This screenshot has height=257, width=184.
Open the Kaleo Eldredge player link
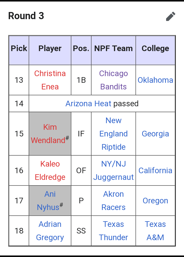tap(50, 170)
